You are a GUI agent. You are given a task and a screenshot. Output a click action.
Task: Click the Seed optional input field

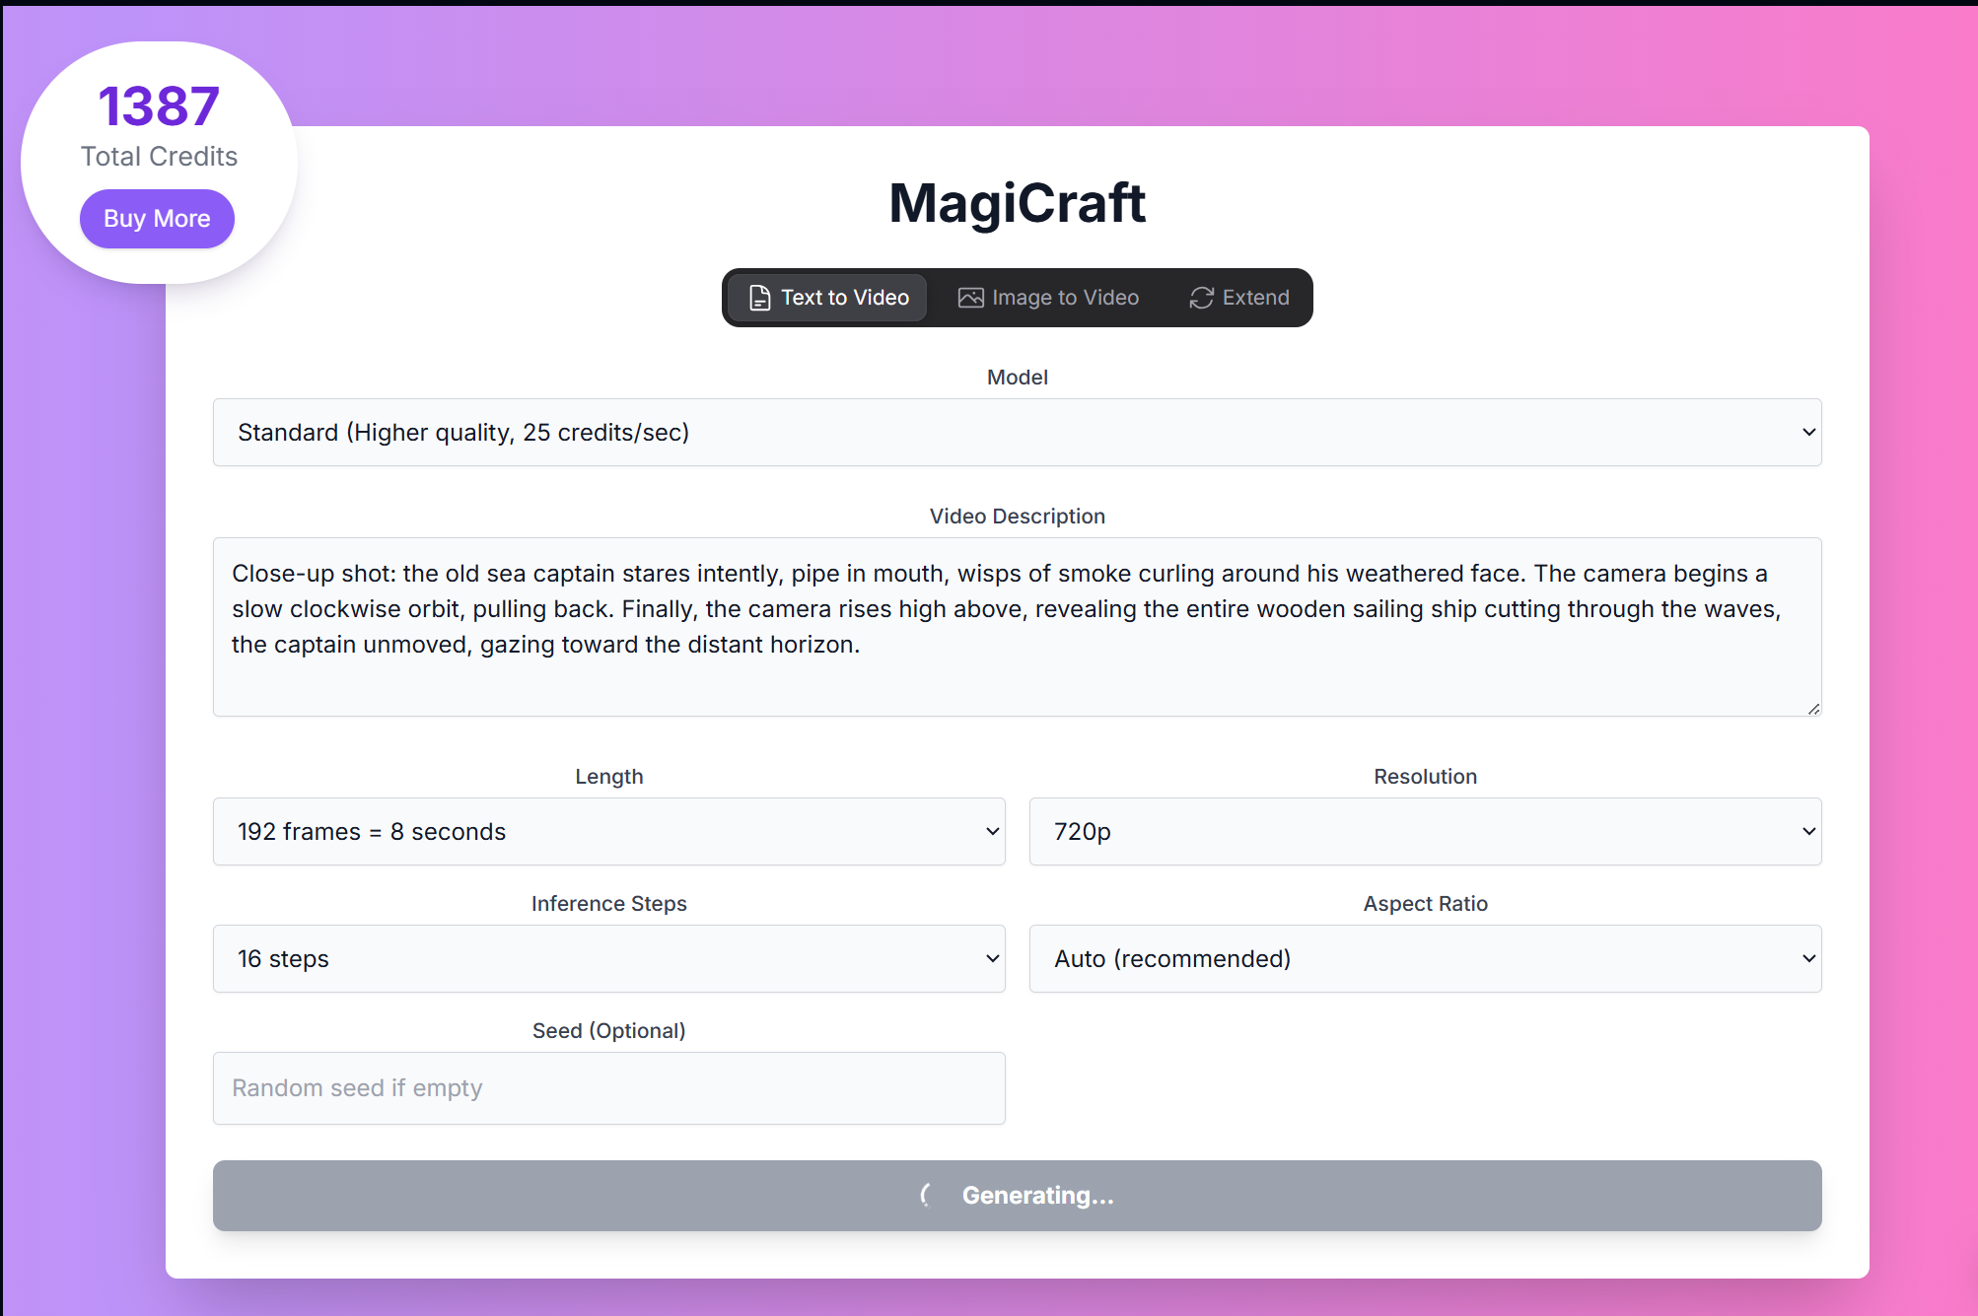pyautogui.click(x=609, y=1088)
